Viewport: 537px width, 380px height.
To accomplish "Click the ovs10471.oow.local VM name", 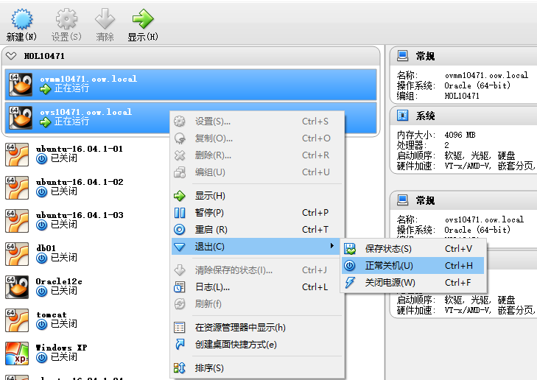I will click(x=86, y=112).
